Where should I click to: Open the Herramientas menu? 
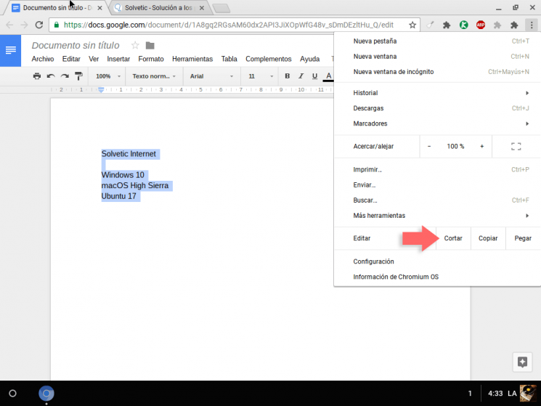pos(192,59)
